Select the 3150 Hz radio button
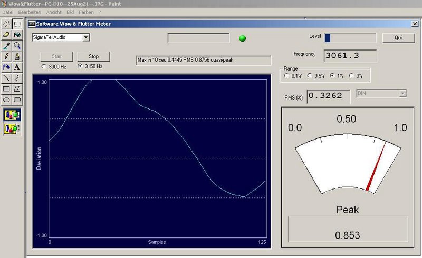Screen dimensions: 422x258 (80, 66)
